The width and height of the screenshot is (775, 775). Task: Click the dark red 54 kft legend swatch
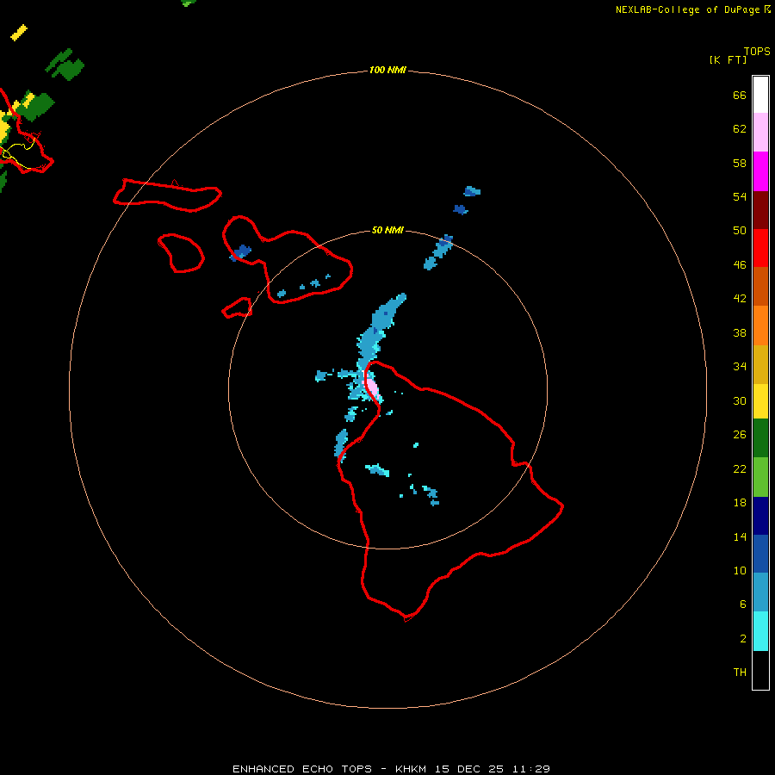[760, 209]
